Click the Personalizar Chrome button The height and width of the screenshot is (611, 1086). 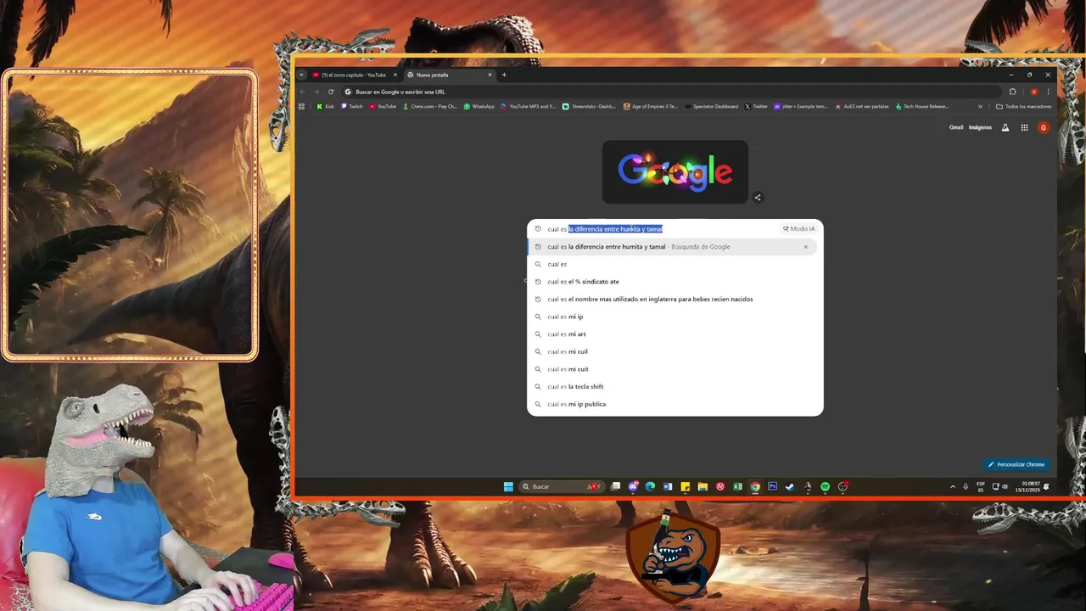coord(1016,464)
